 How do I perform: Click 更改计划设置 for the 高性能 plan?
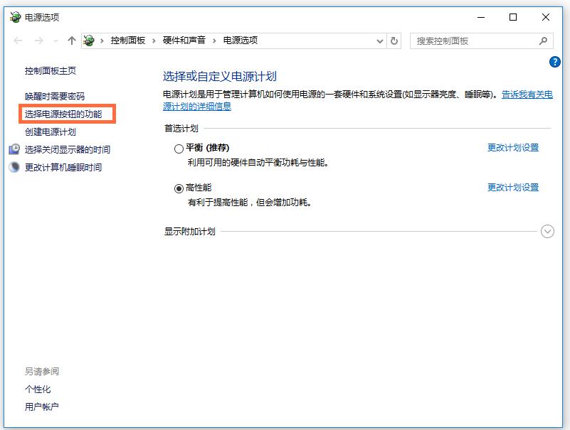coord(513,188)
